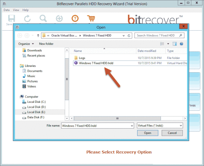The height and width of the screenshot is (166, 204).
Task: Click the search magnifier in the search box
Action: tap(181, 36)
